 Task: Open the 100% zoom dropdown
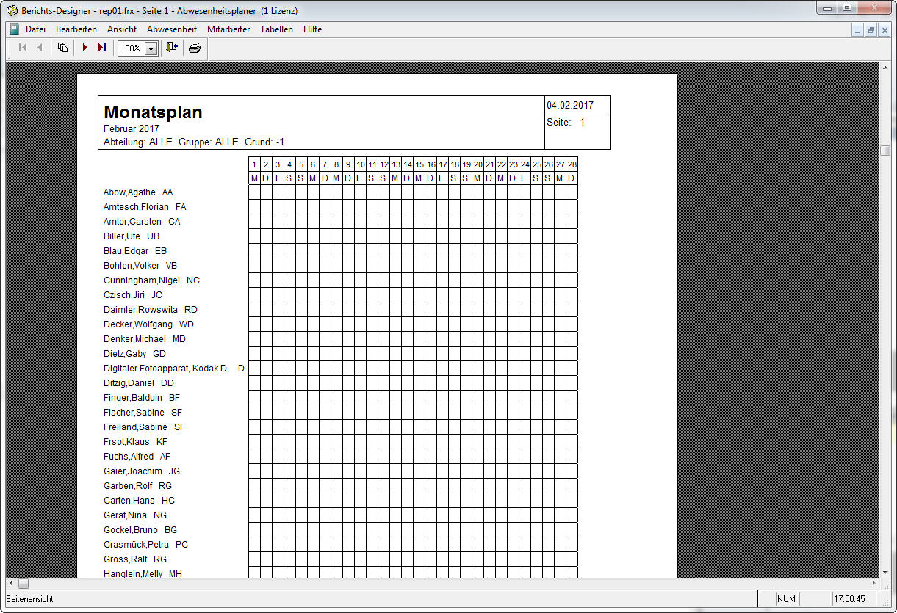pyautogui.click(x=151, y=48)
